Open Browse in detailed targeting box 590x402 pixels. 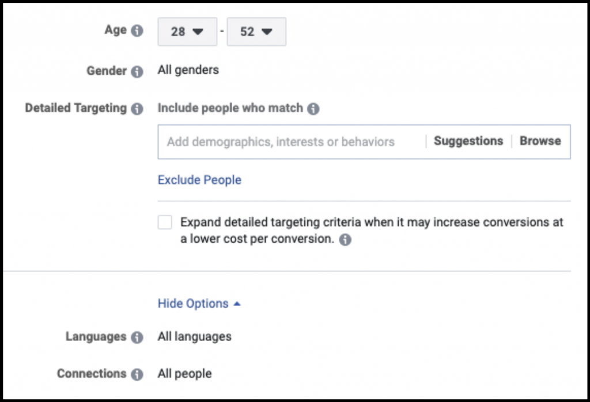540,141
